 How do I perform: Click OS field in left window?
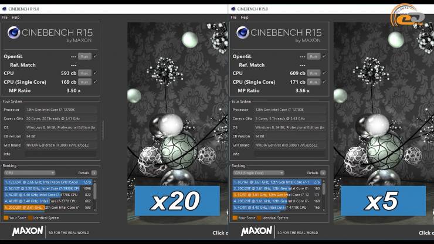click(x=61, y=127)
